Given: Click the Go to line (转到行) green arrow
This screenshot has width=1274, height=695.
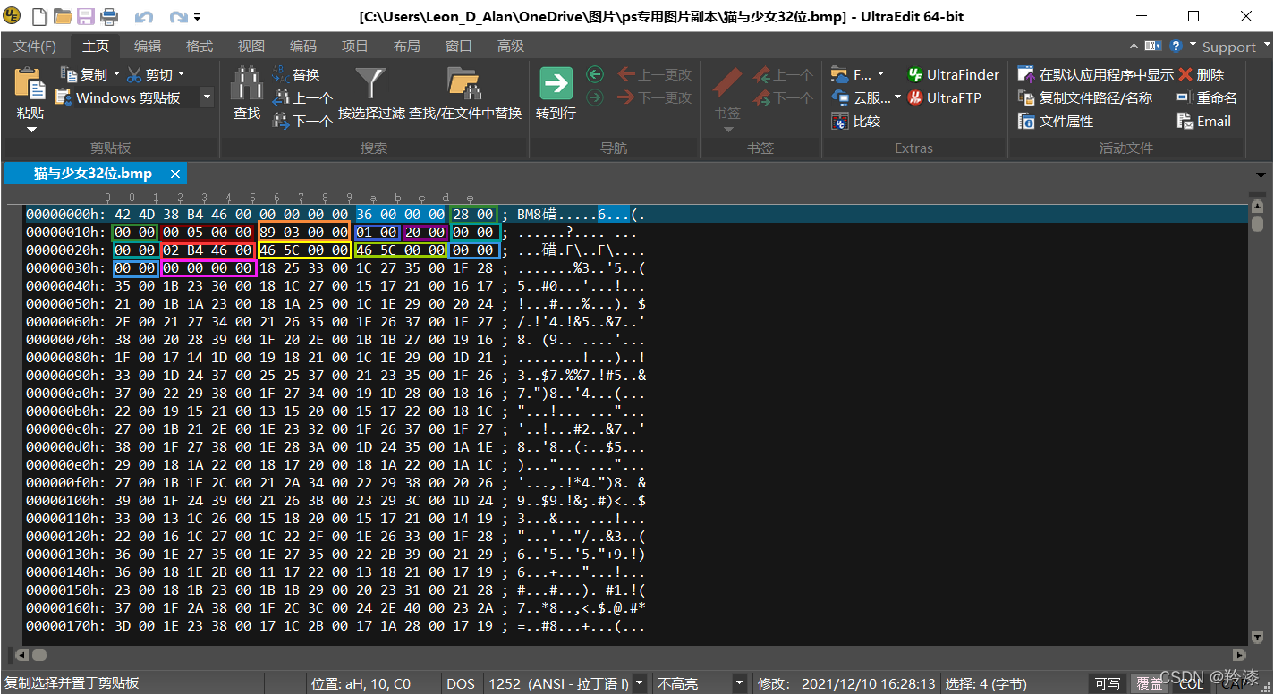Looking at the screenshot, I should (x=556, y=83).
